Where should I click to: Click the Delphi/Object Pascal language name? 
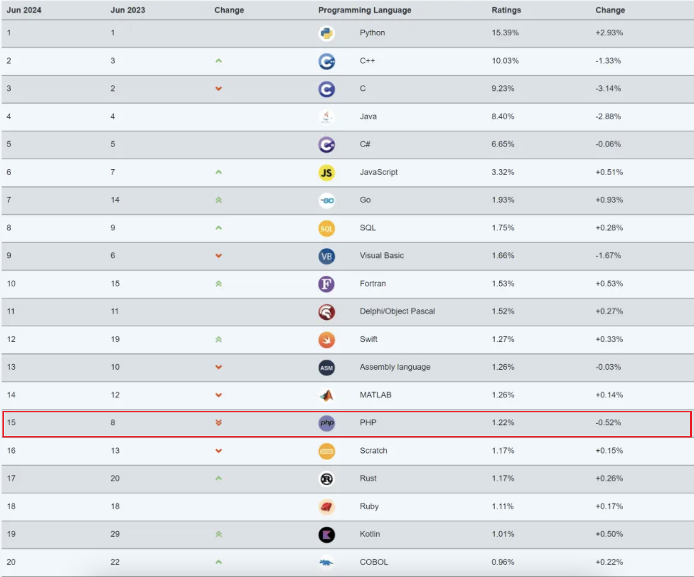(397, 311)
